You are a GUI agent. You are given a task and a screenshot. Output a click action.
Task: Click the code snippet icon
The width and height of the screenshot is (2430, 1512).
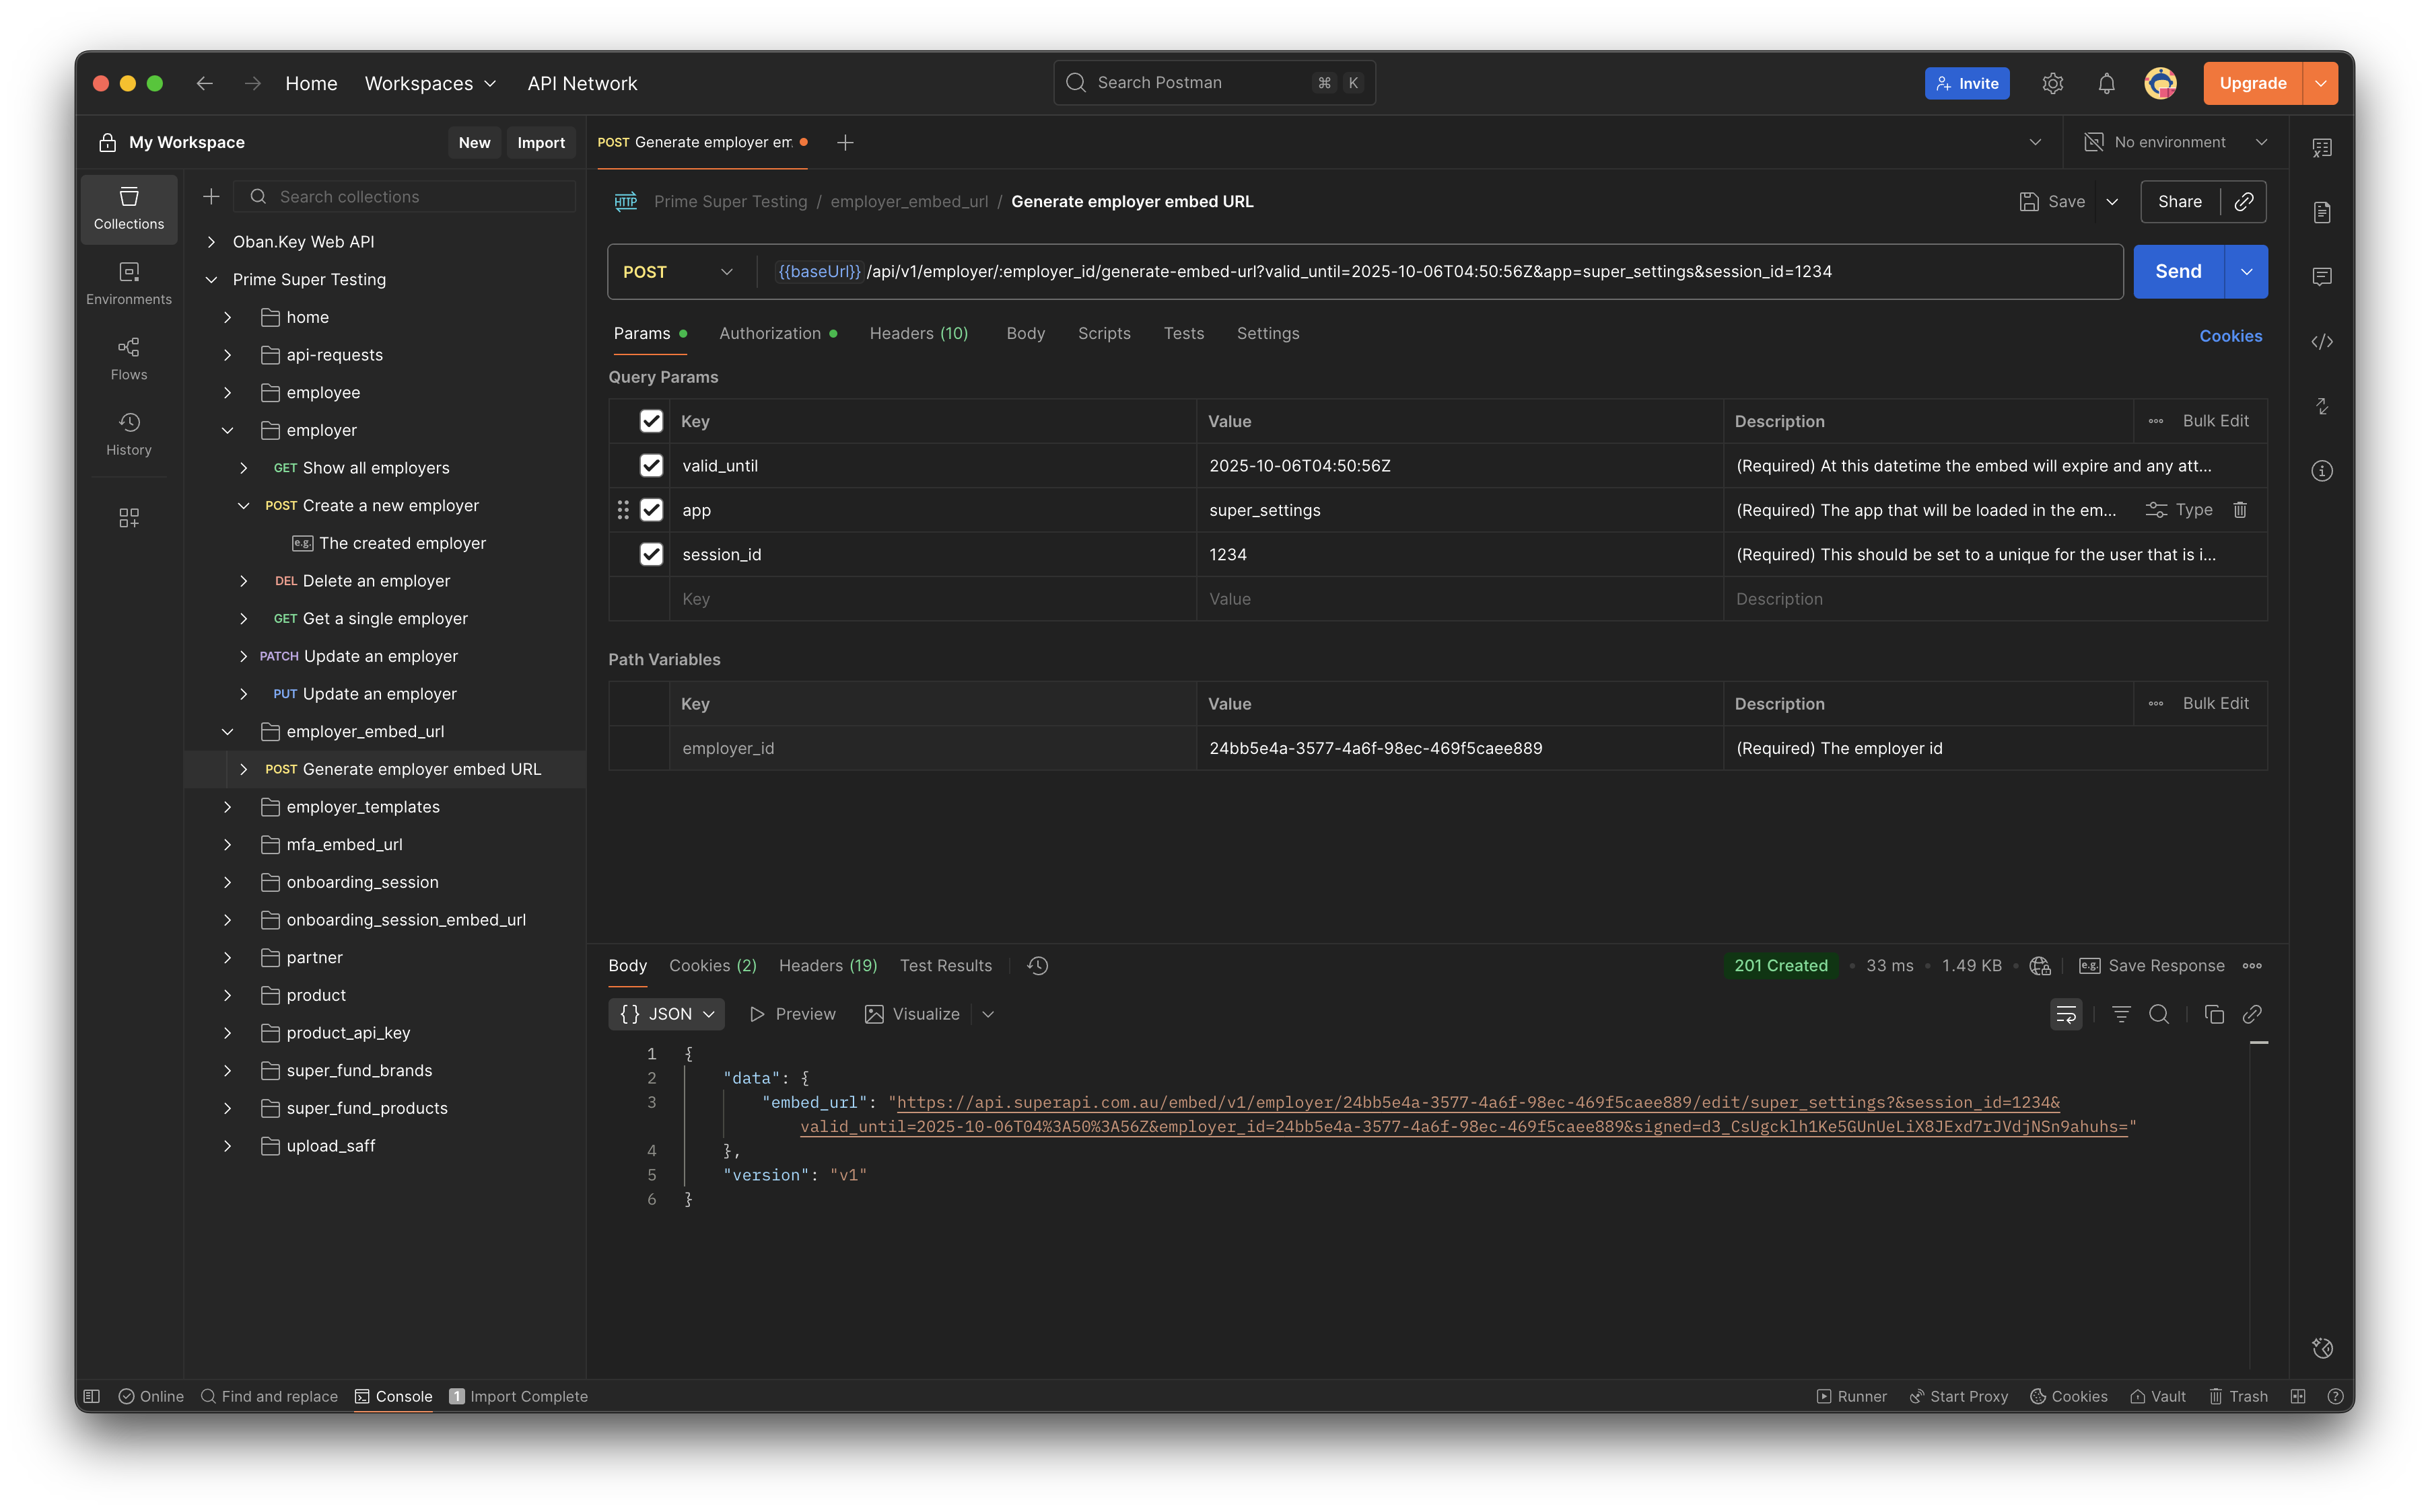[2322, 342]
